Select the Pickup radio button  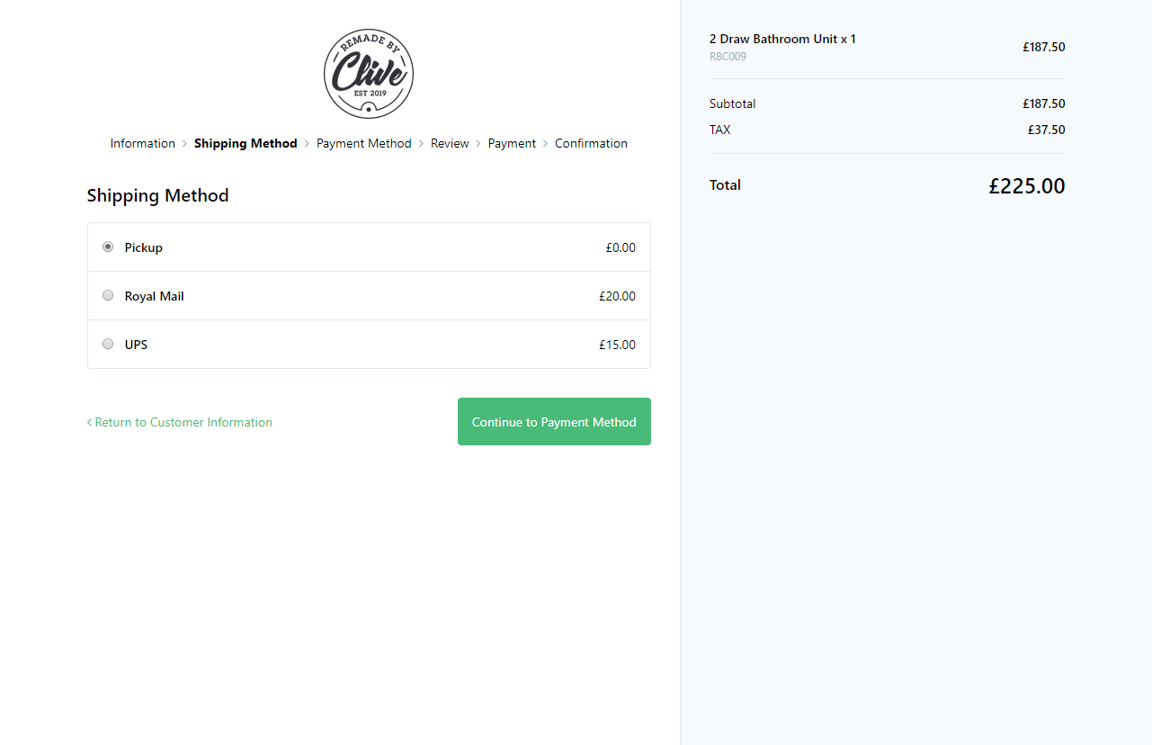(108, 247)
